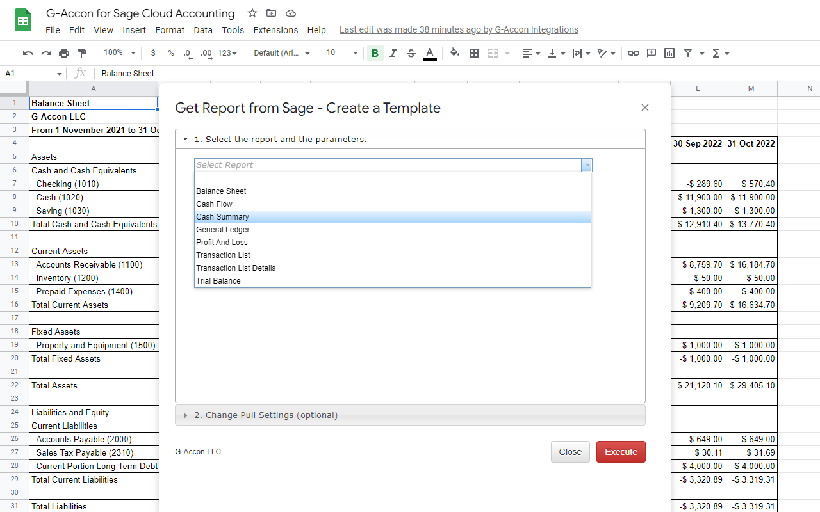Image resolution: width=820 pixels, height=512 pixels.
Task: Click the move to folder icon
Action: point(272,13)
